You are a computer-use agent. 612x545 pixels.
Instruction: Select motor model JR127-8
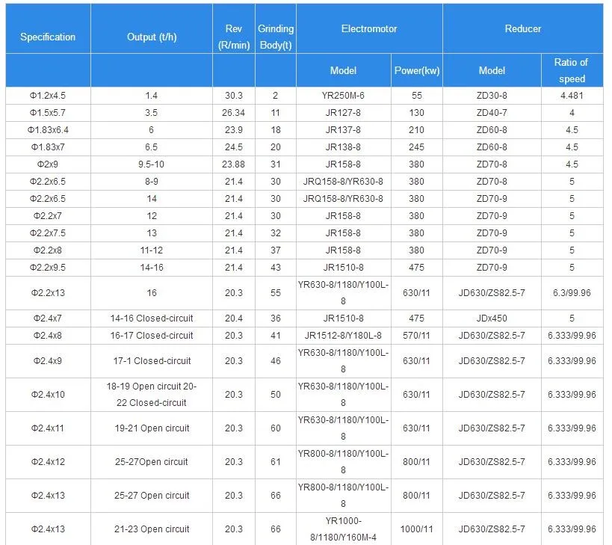click(x=343, y=113)
